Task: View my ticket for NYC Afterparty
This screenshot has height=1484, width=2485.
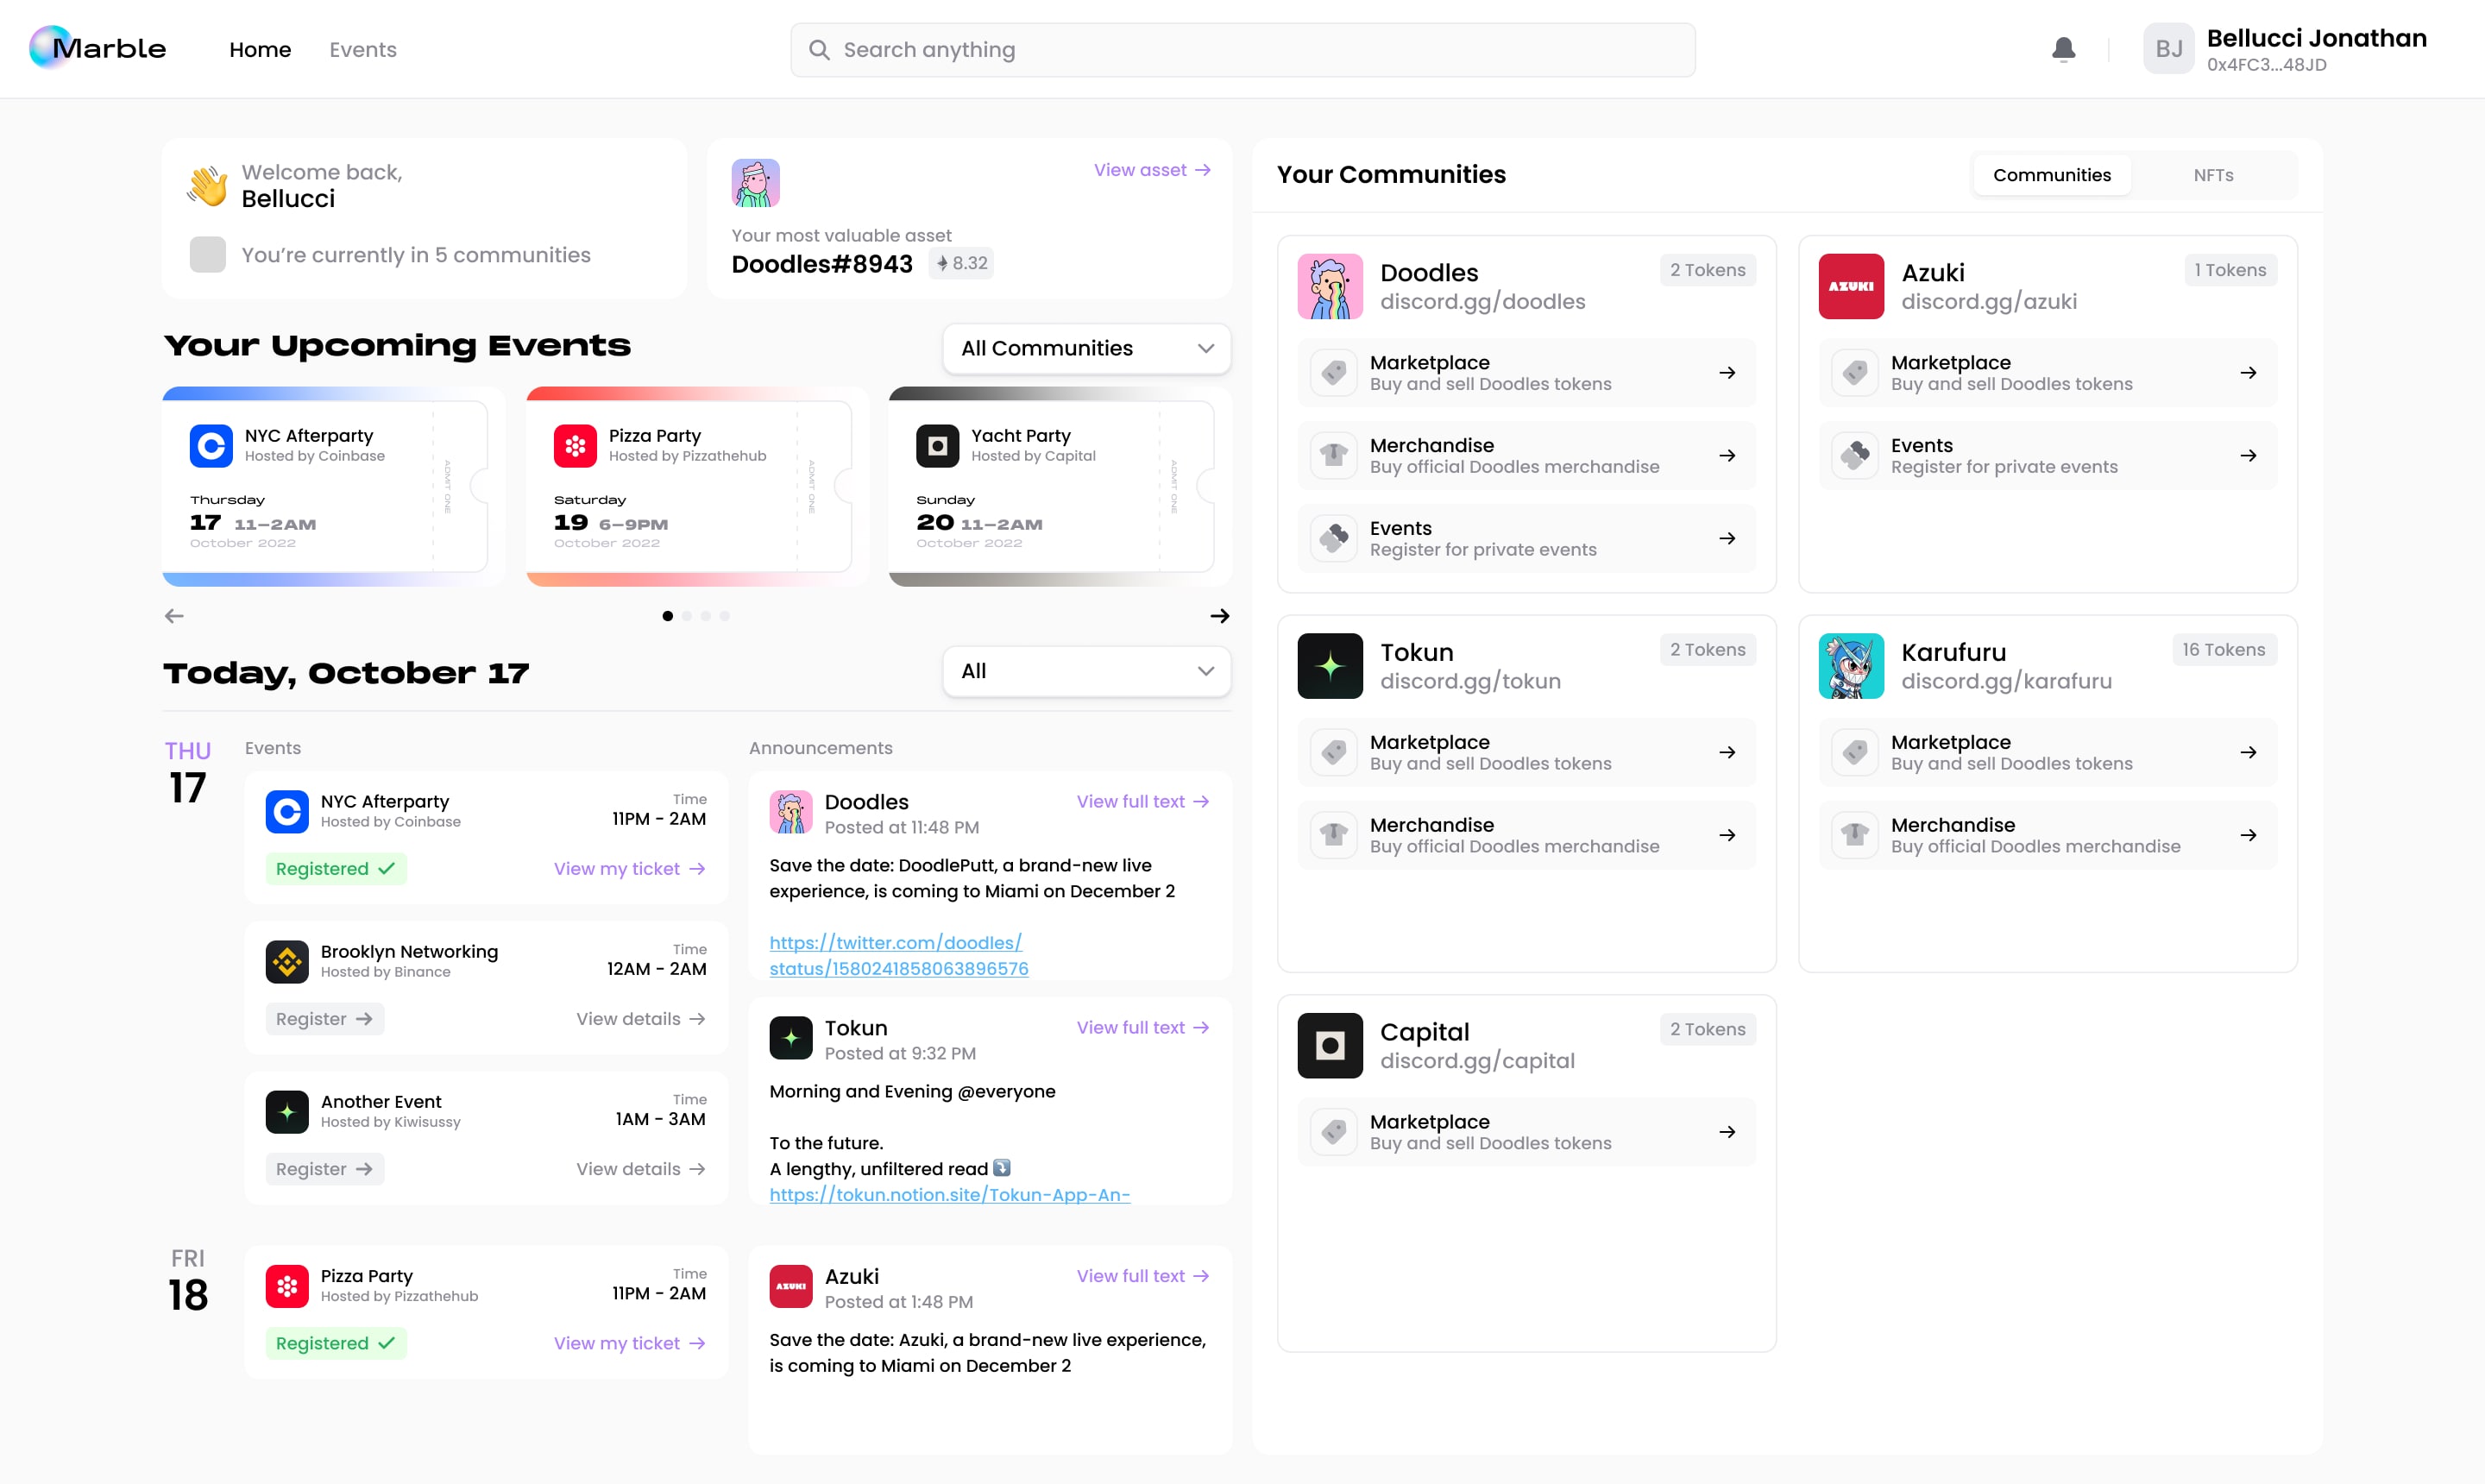Action: (630, 869)
